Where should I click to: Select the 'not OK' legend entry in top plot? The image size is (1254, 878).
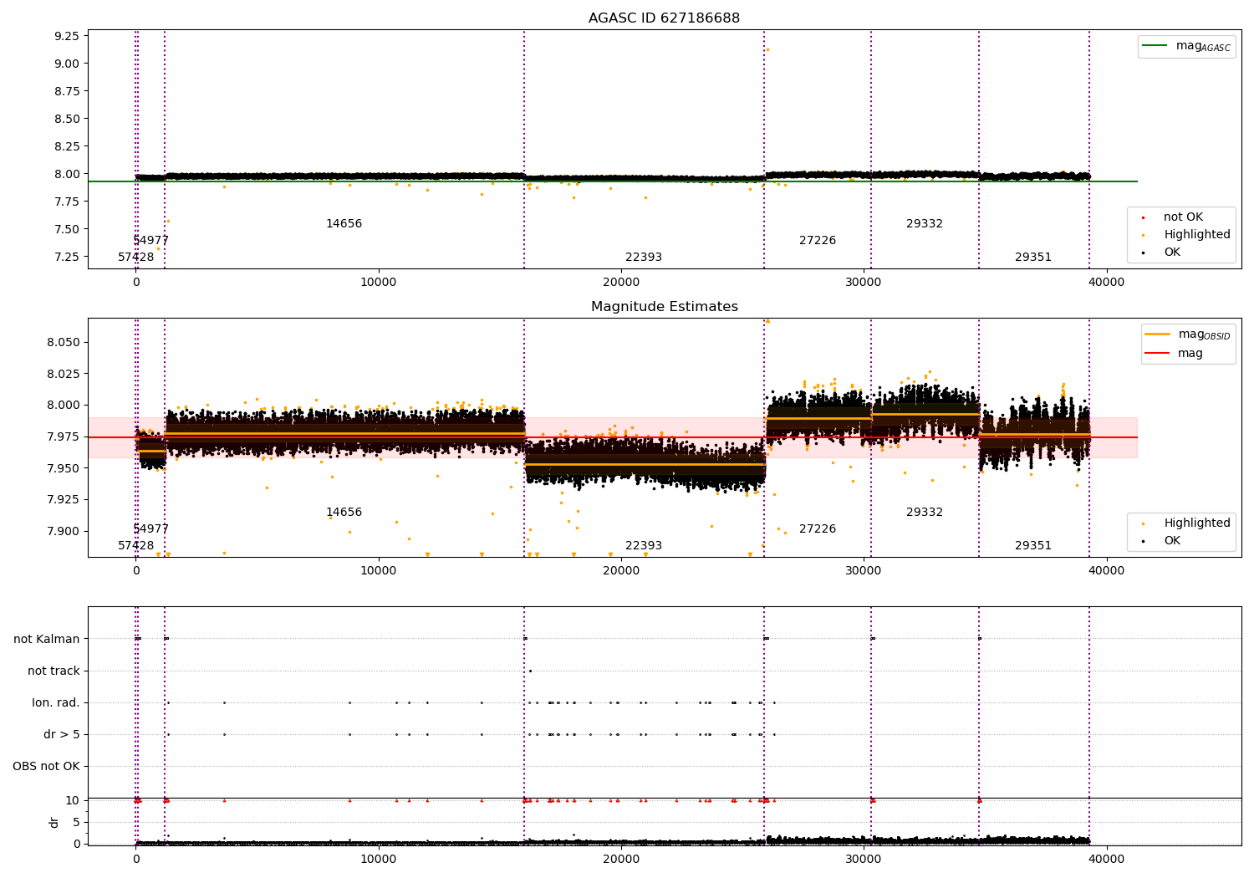1182,217
